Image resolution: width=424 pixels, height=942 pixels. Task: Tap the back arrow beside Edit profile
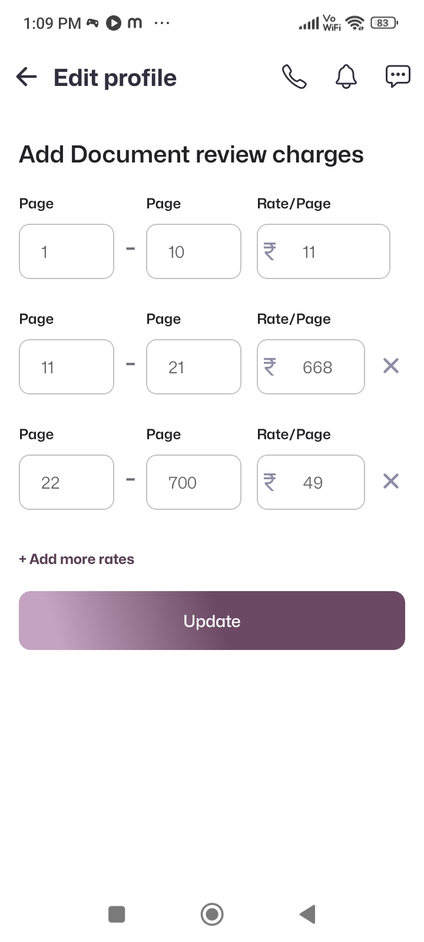(x=26, y=77)
